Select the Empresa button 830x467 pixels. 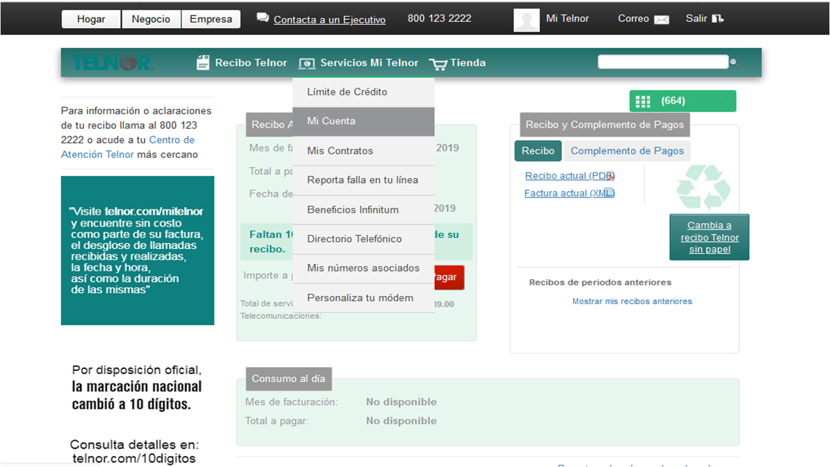(x=211, y=19)
